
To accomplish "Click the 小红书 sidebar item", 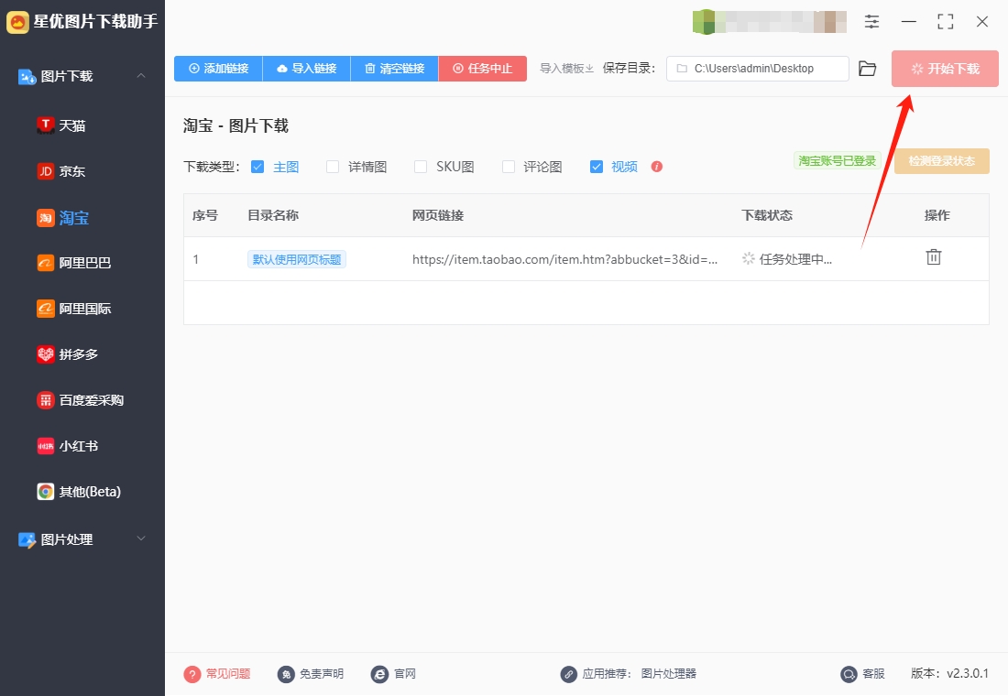I will pos(68,446).
